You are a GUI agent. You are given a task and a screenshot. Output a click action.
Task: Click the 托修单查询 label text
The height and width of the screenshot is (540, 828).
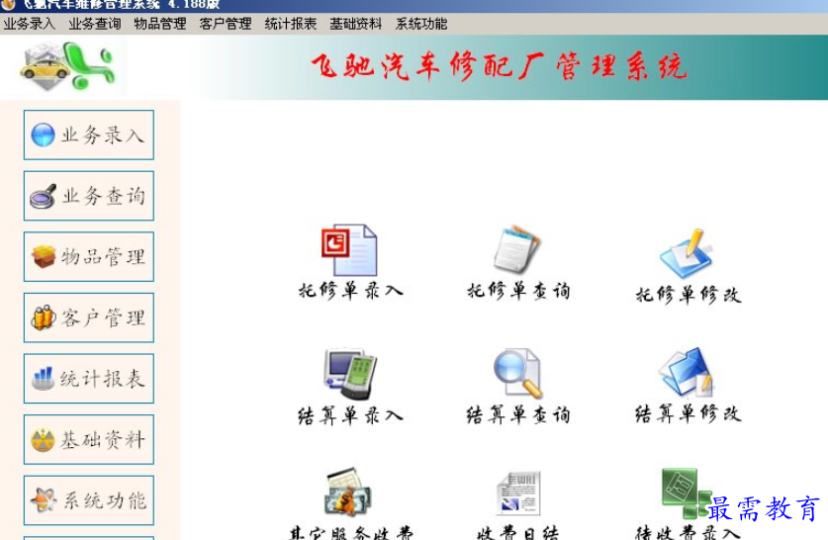pyautogui.click(x=518, y=291)
